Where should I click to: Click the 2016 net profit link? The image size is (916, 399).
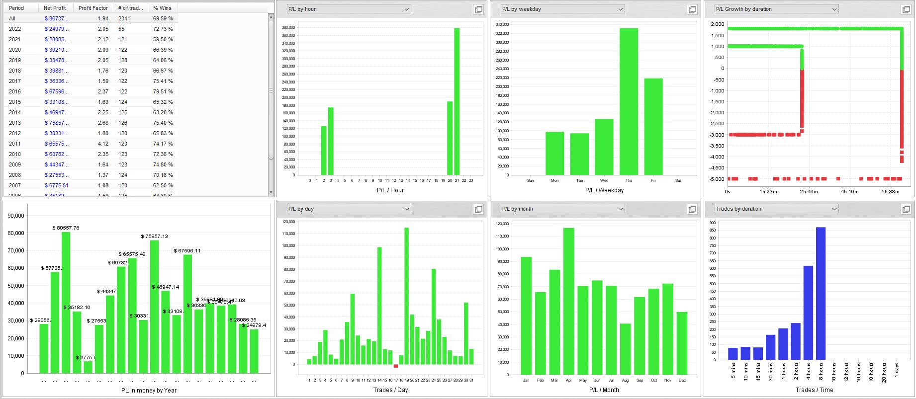click(57, 91)
